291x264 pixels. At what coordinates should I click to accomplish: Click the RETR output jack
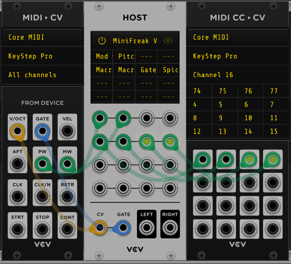click(x=67, y=196)
